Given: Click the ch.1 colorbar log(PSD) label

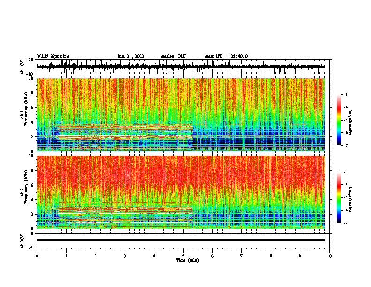Looking at the screenshot, I should [x=350, y=122].
